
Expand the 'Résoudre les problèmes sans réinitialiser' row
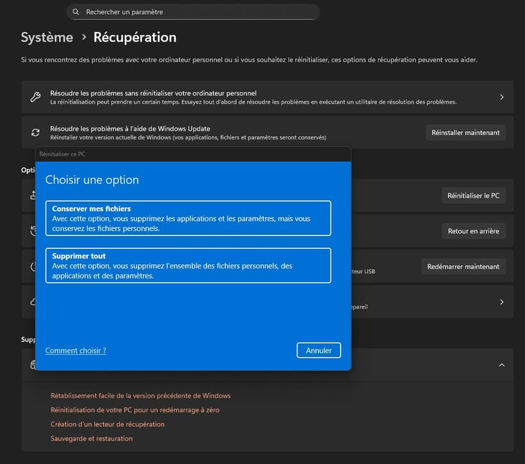pos(501,97)
